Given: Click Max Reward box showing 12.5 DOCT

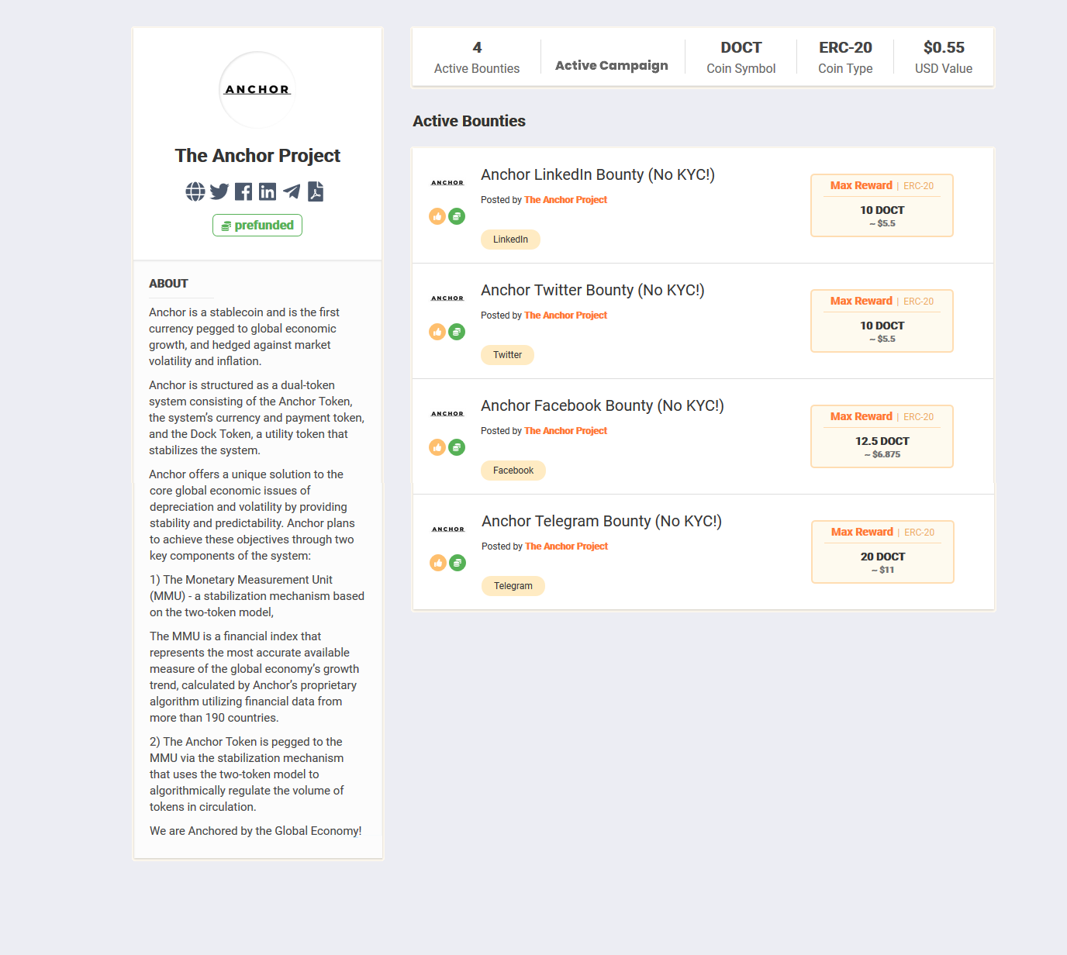Looking at the screenshot, I should 882,436.
